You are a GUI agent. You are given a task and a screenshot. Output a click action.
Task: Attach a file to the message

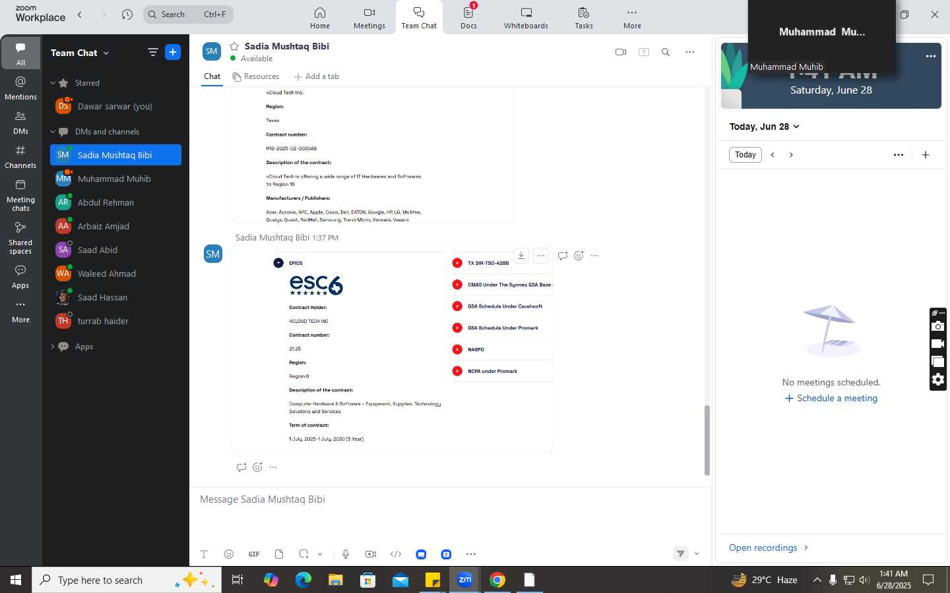279,554
